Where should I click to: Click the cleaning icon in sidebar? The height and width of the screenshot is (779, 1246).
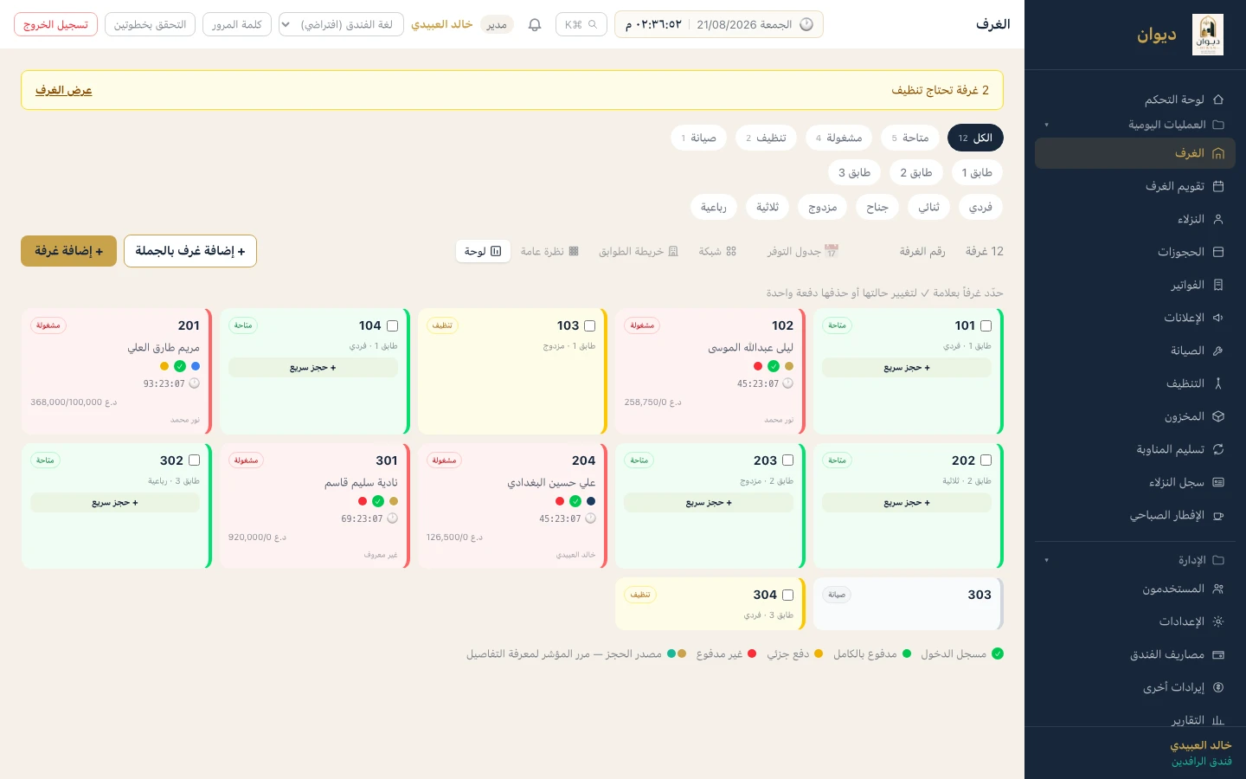1218,383
